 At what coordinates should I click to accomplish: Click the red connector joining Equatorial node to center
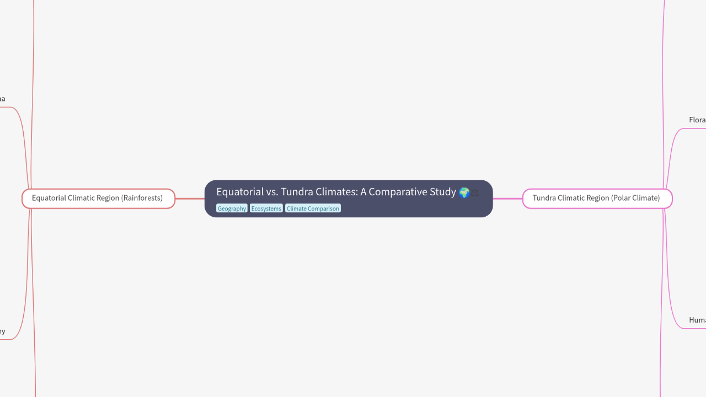click(190, 198)
